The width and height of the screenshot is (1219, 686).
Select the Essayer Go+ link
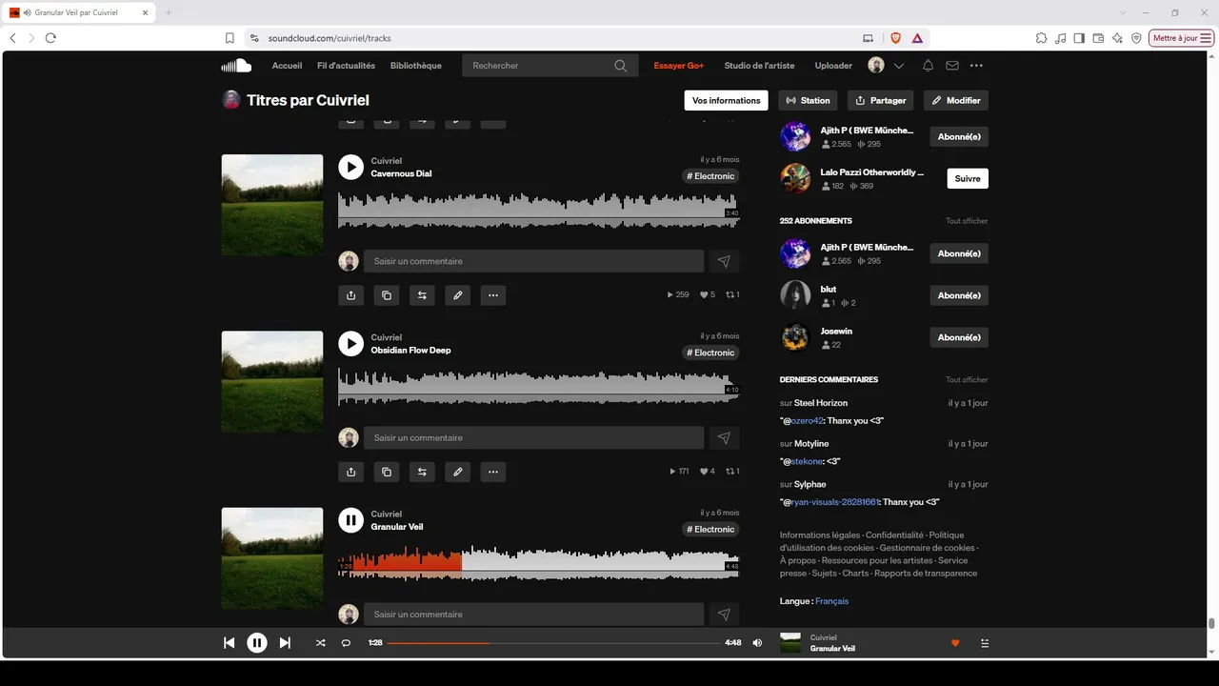point(679,66)
